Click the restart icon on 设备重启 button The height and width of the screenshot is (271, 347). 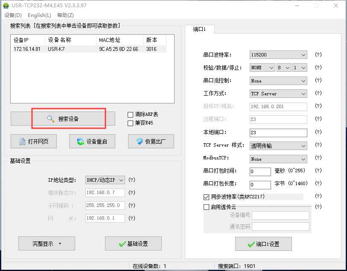tap(80, 142)
